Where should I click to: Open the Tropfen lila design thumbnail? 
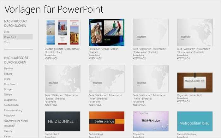(x=151, y=121)
